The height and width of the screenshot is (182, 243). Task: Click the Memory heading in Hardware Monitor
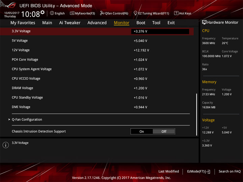[209, 82]
